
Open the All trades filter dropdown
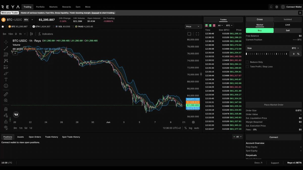click(221, 25)
